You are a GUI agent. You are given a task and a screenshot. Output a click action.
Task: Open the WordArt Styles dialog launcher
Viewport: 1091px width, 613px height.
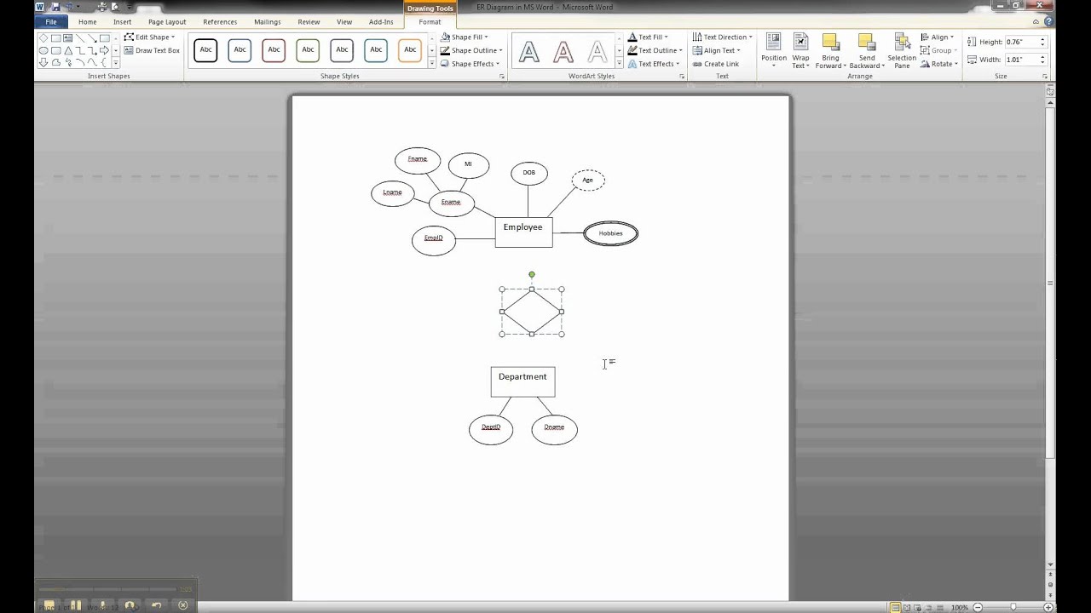tap(682, 77)
